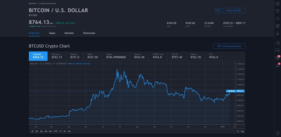Open the ideas lightbulb icon

[277, 33]
